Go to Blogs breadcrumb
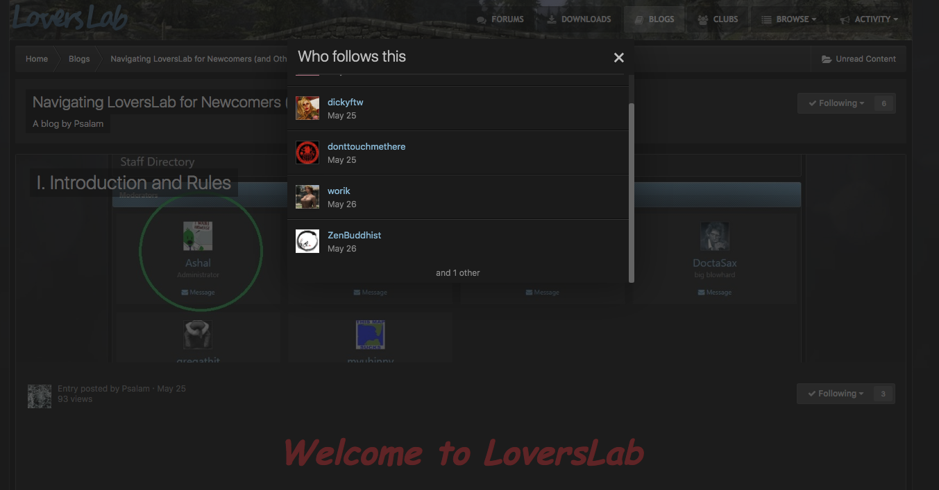This screenshot has width=939, height=490. 79,59
